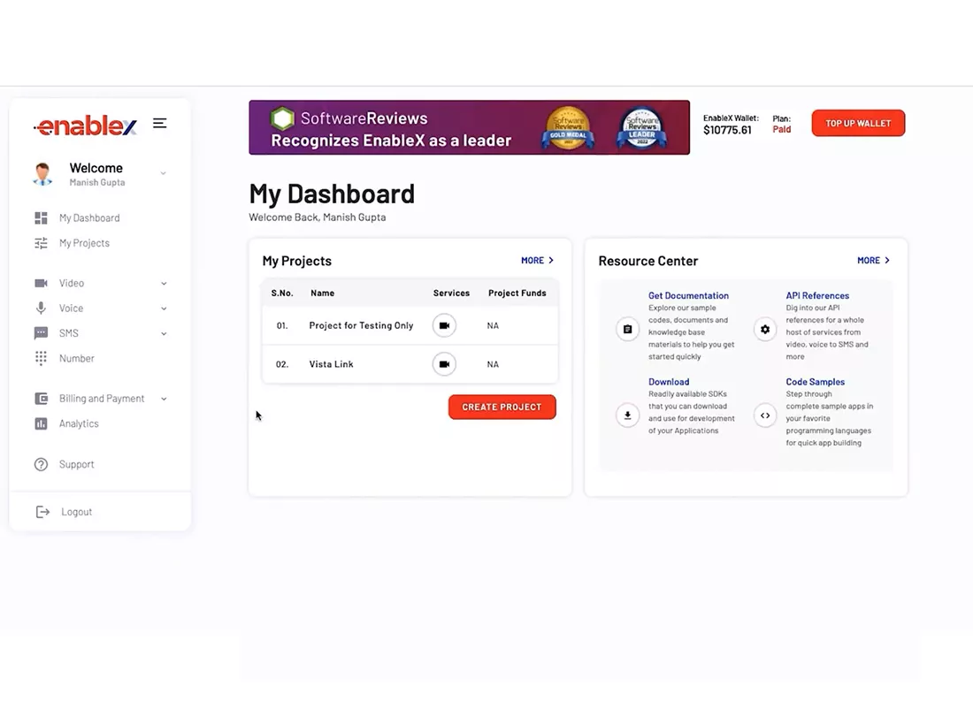The image size is (973, 716).
Task: Click the Project Funds column header
Action: coord(517,293)
